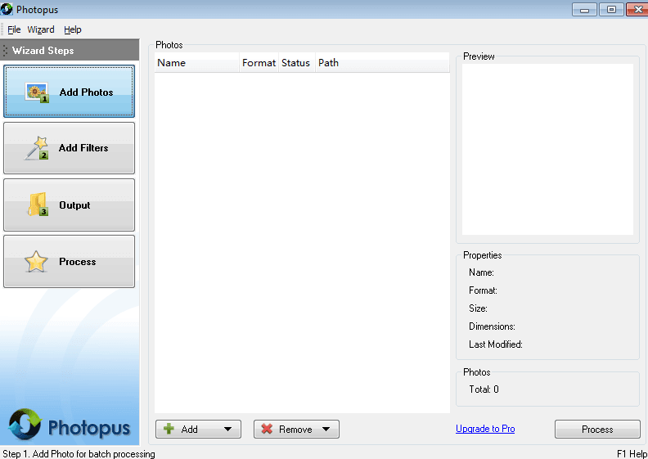Click the Format column header
Screen dimensions: 648x459
(x=259, y=63)
